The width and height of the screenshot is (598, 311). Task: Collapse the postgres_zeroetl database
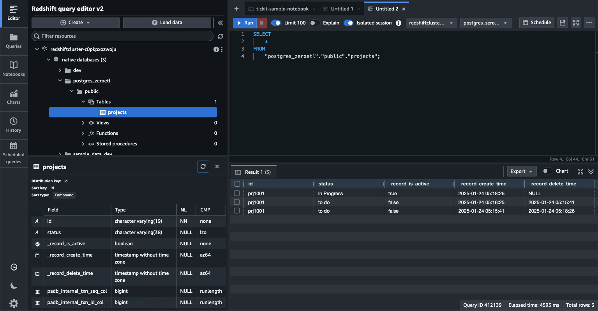tap(60, 81)
